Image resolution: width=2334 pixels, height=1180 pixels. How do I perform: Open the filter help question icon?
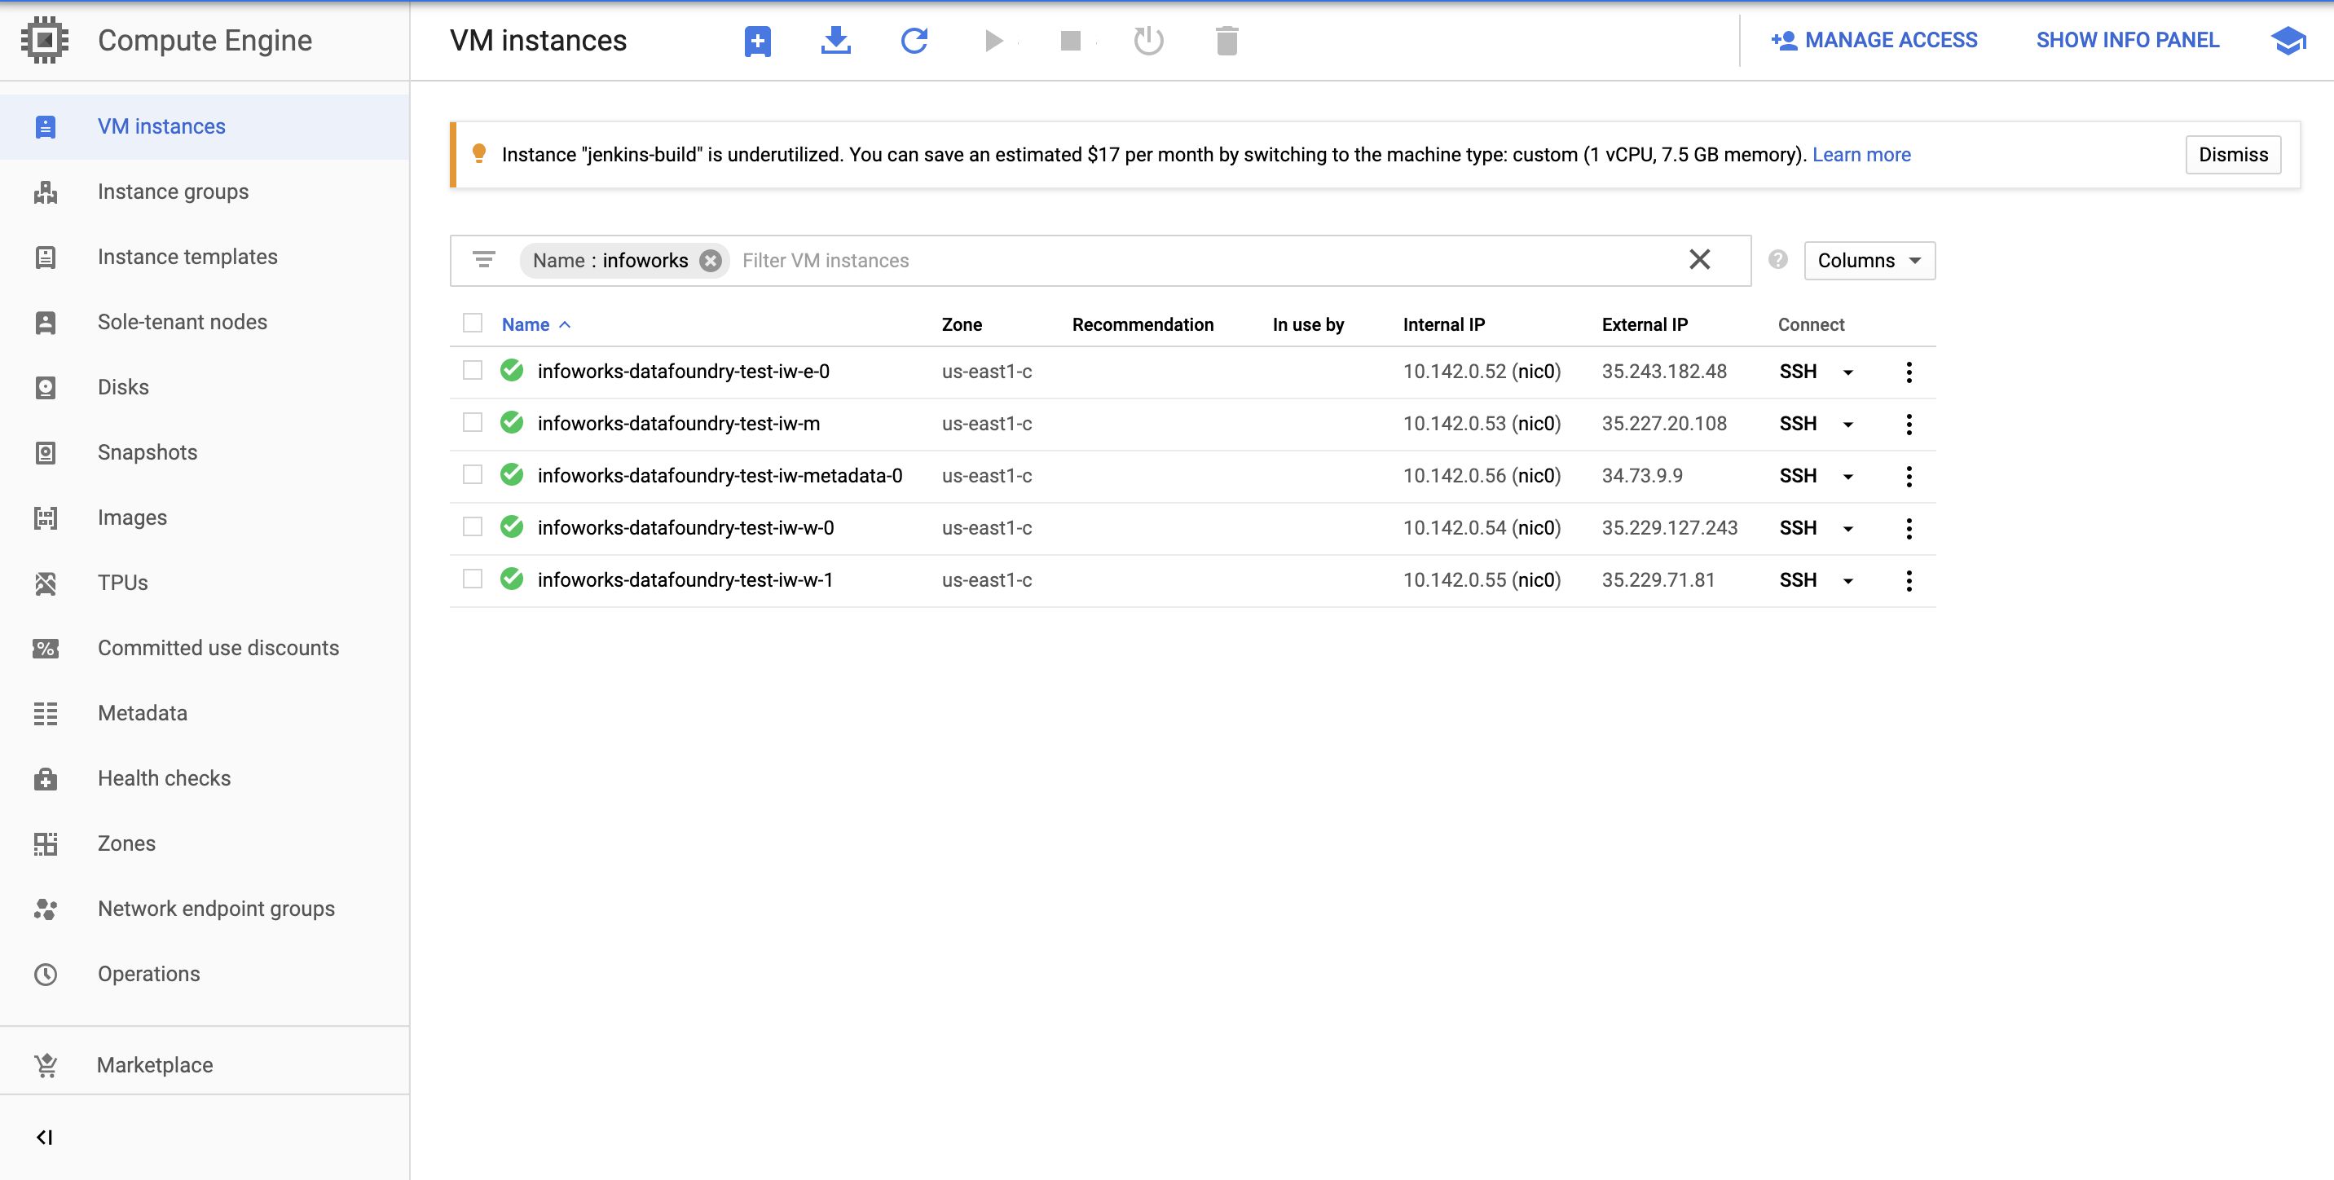1778,260
